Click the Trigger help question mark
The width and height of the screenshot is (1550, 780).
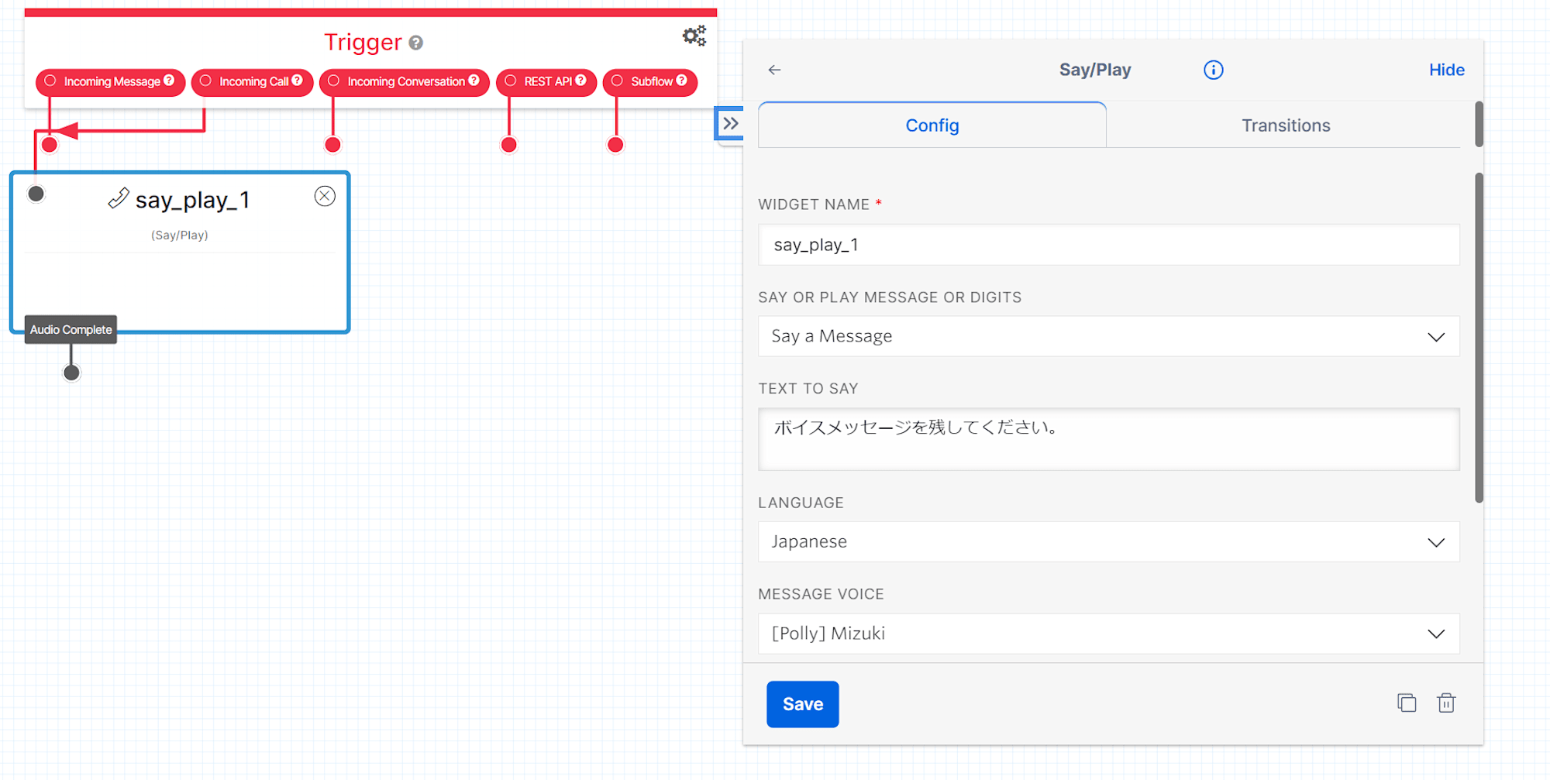[416, 43]
